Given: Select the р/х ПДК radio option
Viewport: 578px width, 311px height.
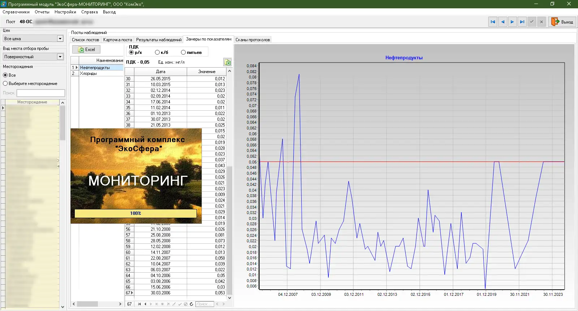Looking at the screenshot, I should [x=131, y=52].
